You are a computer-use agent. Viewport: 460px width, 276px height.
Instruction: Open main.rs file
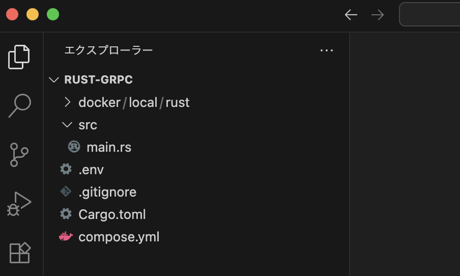click(x=109, y=147)
